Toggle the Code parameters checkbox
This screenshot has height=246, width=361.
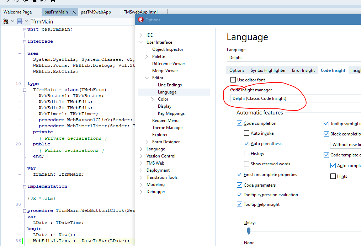(239, 185)
